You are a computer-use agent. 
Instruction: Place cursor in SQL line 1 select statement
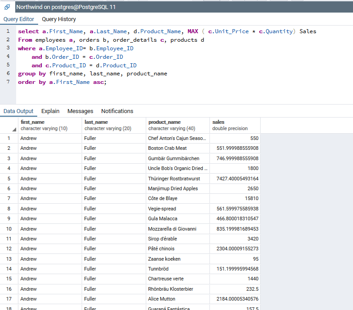167,31
